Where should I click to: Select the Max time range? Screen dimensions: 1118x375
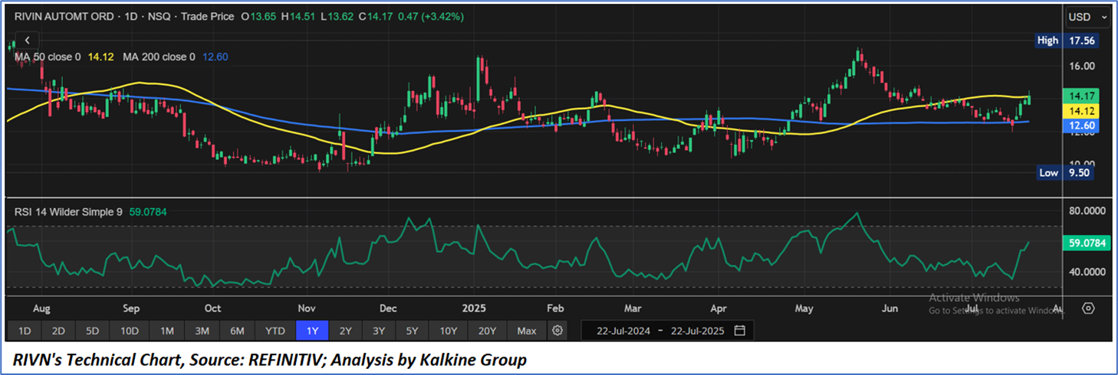point(527,331)
